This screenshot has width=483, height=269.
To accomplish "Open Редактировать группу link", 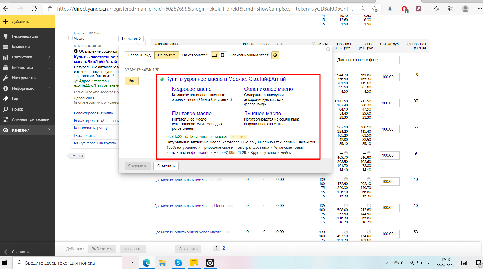I will (x=93, y=113).
